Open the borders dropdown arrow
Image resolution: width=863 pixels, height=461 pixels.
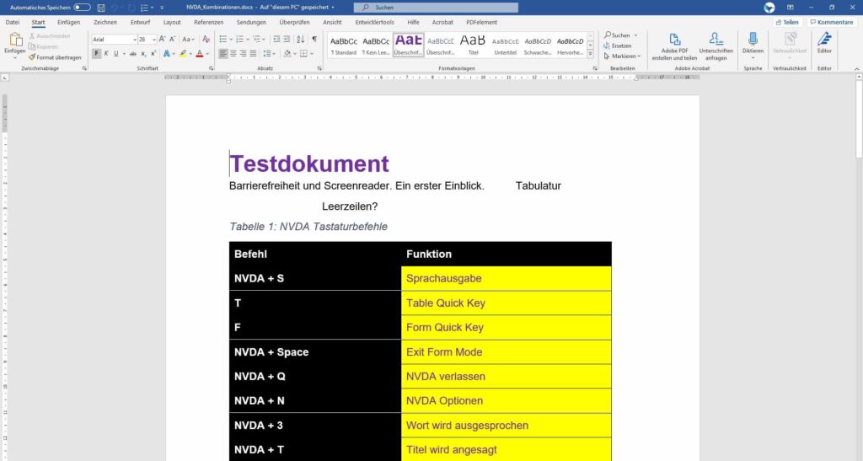tap(312, 54)
